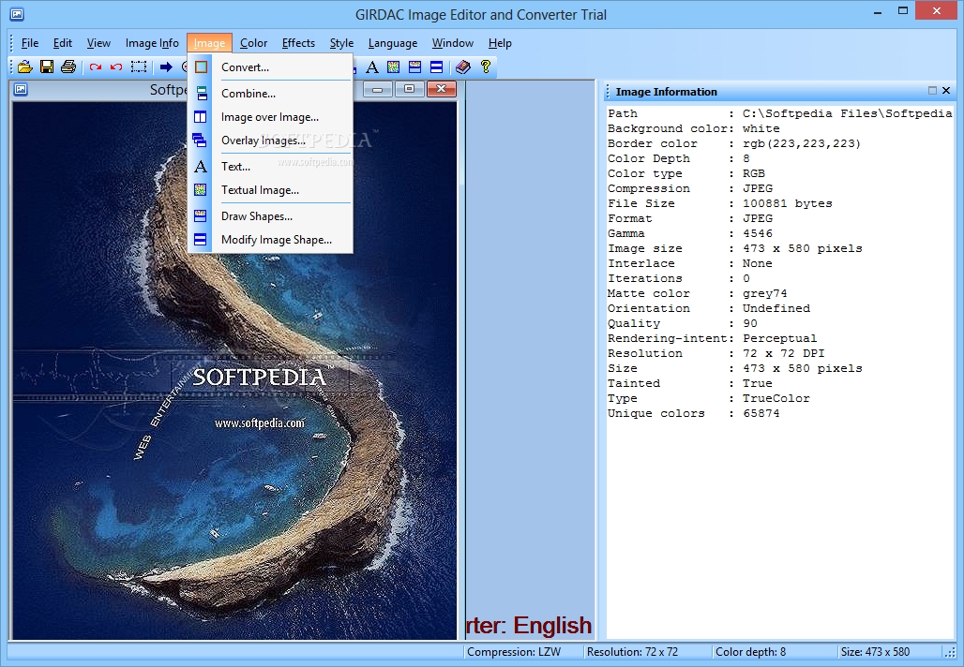Choose Text... from the Image menu

(x=270, y=167)
